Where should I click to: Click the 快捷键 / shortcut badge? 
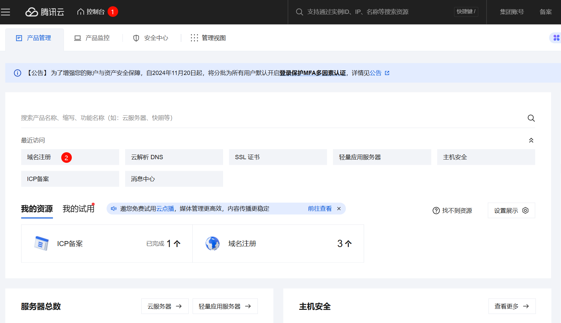click(466, 12)
